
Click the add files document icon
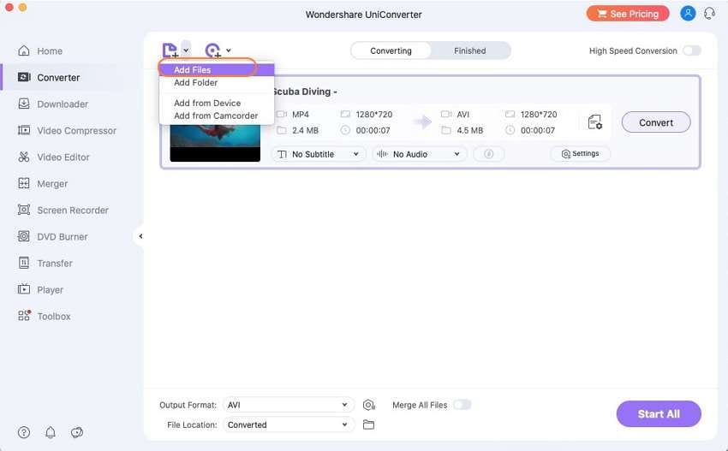coord(170,50)
